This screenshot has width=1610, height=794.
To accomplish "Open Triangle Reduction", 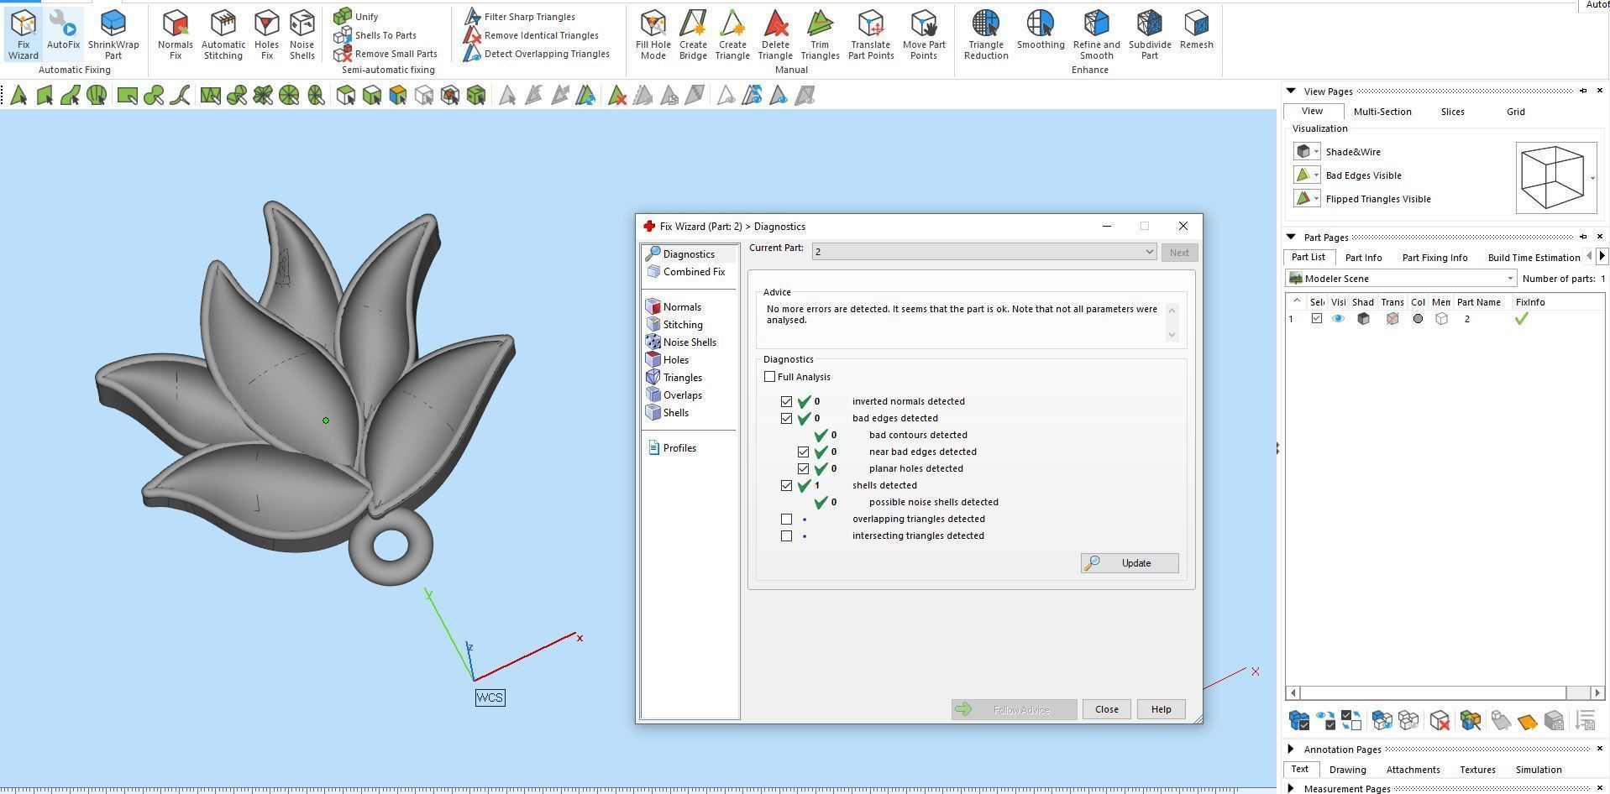I will 986,34.
